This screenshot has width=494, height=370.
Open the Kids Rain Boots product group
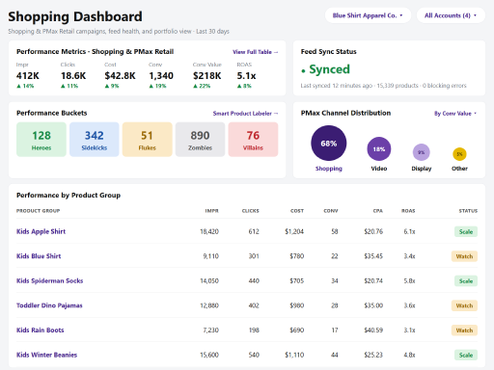click(x=41, y=330)
